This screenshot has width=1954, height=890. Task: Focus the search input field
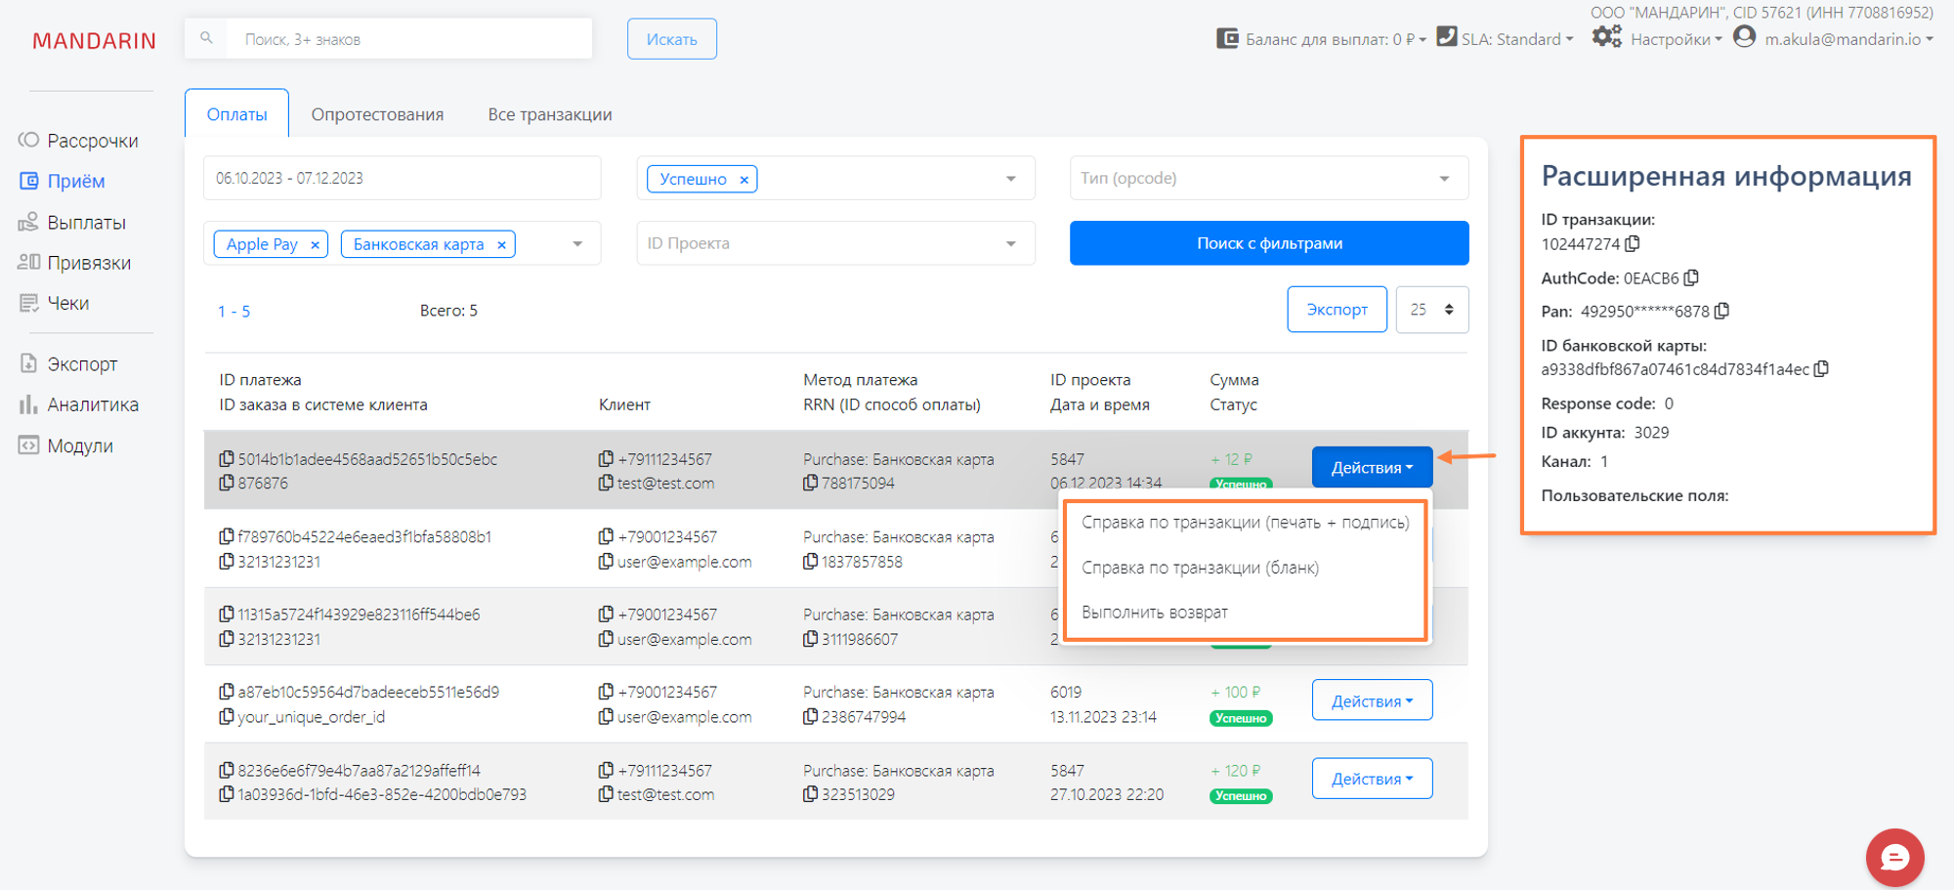tap(408, 39)
